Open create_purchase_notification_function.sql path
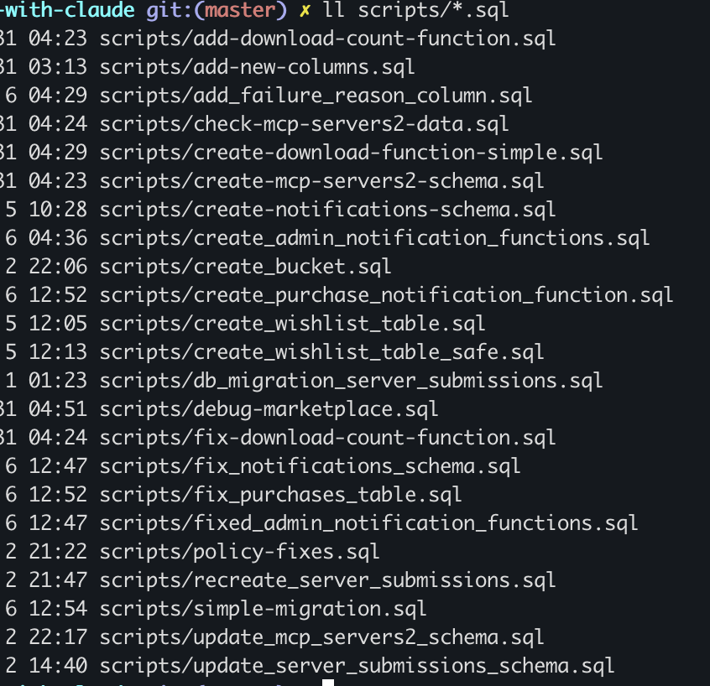Screen dimensions: 710x686 point(386,295)
